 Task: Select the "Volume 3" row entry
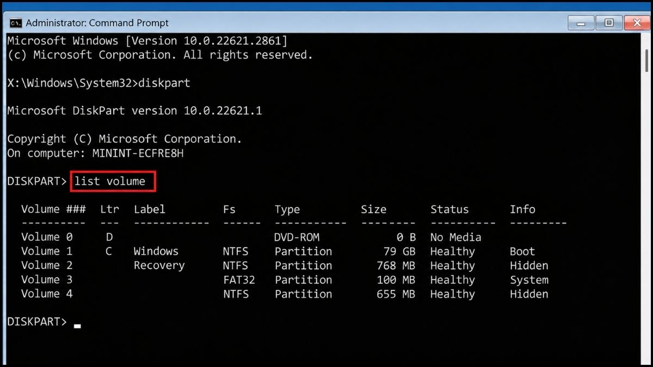click(x=47, y=279)
